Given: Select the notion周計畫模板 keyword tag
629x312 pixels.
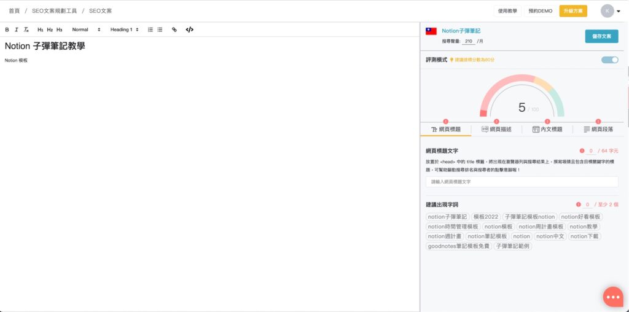Looking at the screenshot, I should [541, 227].
